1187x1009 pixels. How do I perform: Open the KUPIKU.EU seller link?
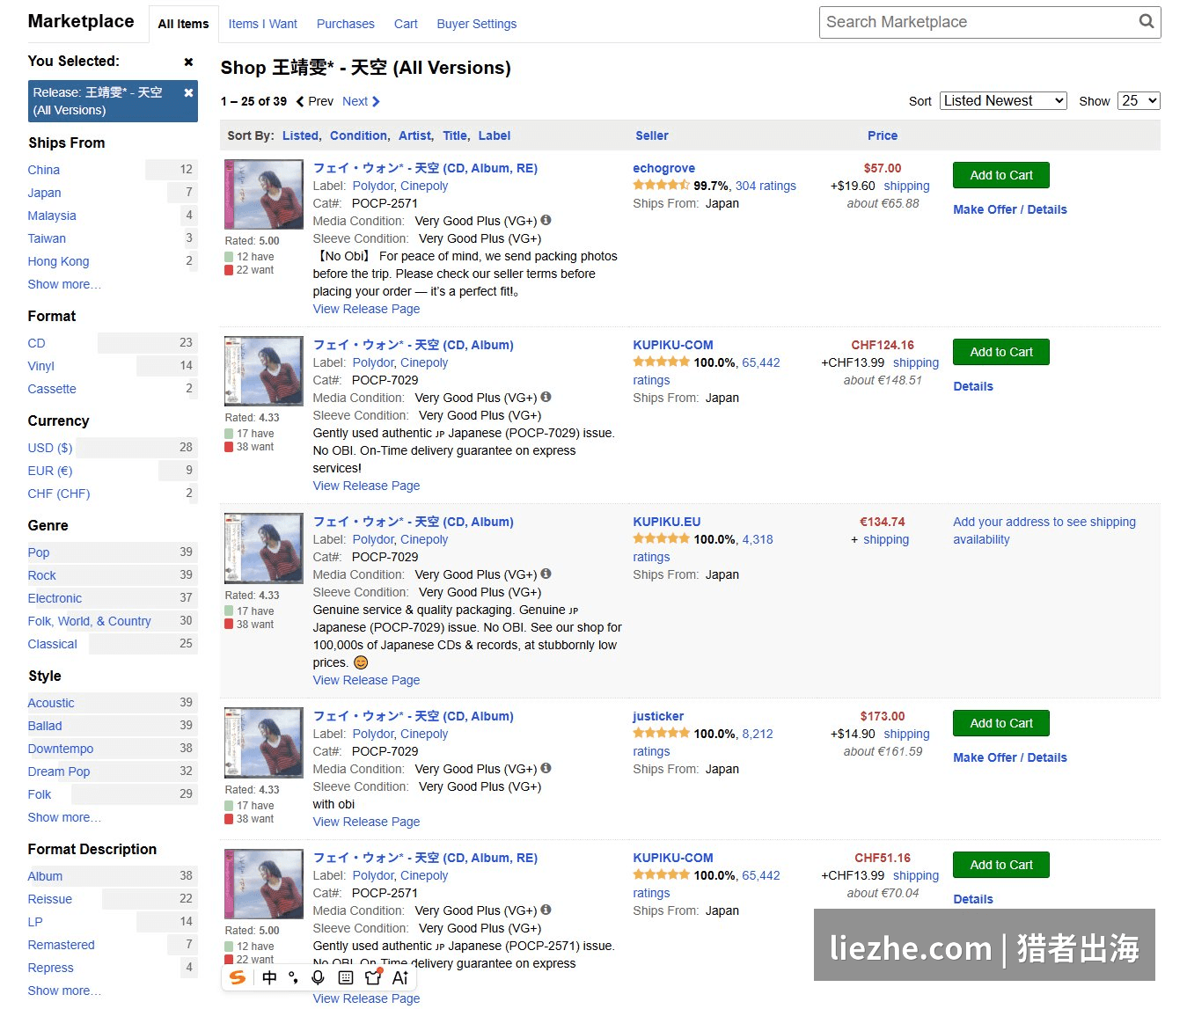pyautogui.click(x=667, y=522)
